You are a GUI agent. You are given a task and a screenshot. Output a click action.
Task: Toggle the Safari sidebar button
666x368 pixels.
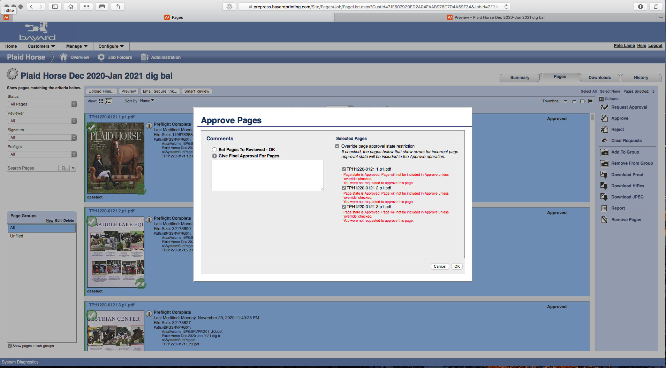(x=55, y=7)
